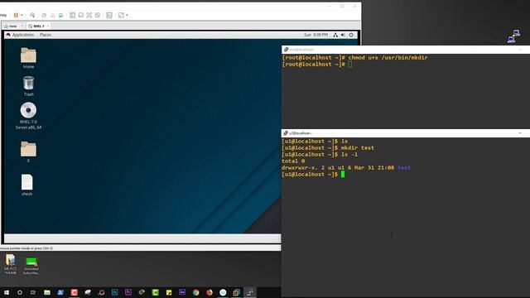Click the 'total 0' output line
The width and height of the screenshot is (530, 298).
pyautogui.click(x=293, y=161)
